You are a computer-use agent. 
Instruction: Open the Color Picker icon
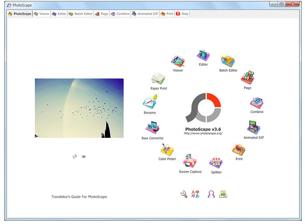tap(167, 149)
